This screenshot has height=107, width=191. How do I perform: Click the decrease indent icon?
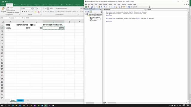[51, 12]
